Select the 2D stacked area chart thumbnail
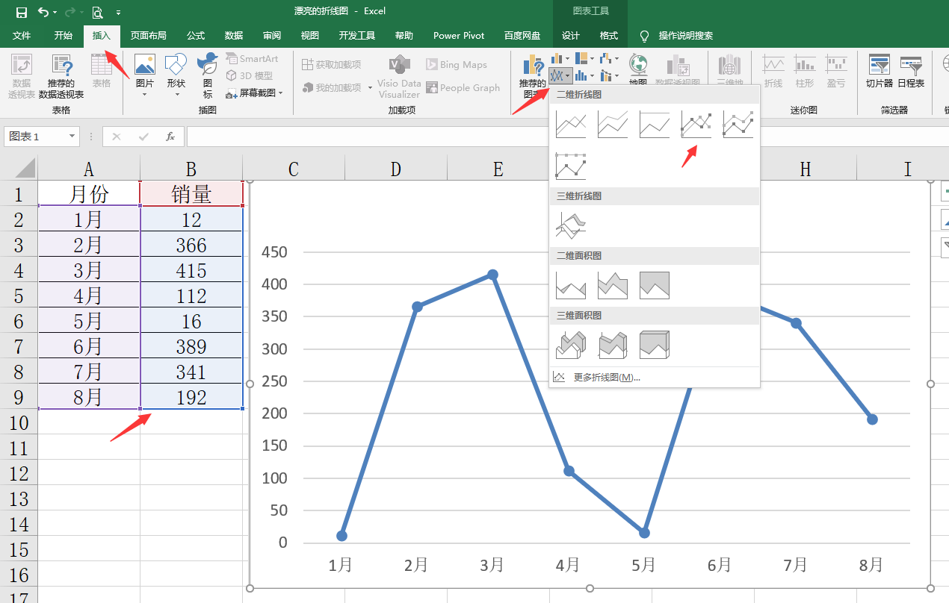 (613, 284)
